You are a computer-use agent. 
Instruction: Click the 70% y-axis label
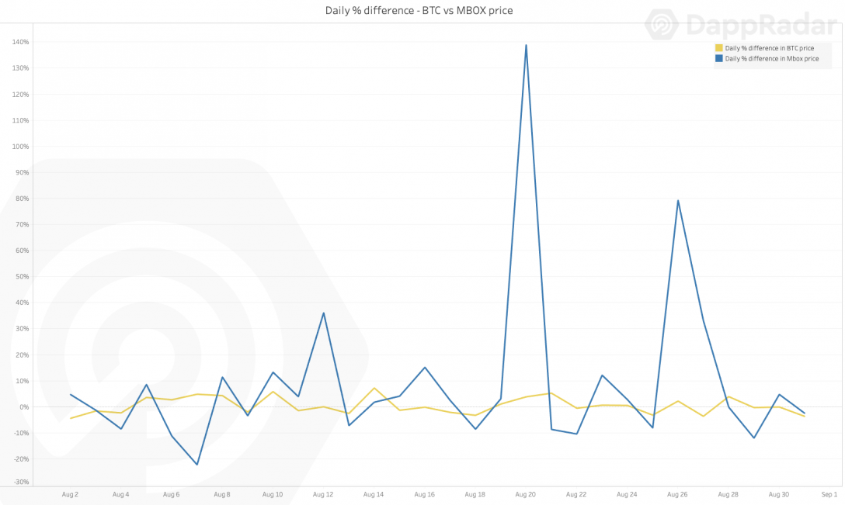coord(22,224)
